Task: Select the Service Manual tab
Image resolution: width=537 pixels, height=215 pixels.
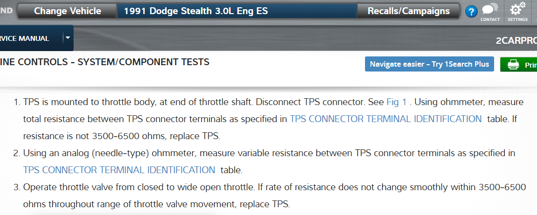Action: (x=27, y=38)
